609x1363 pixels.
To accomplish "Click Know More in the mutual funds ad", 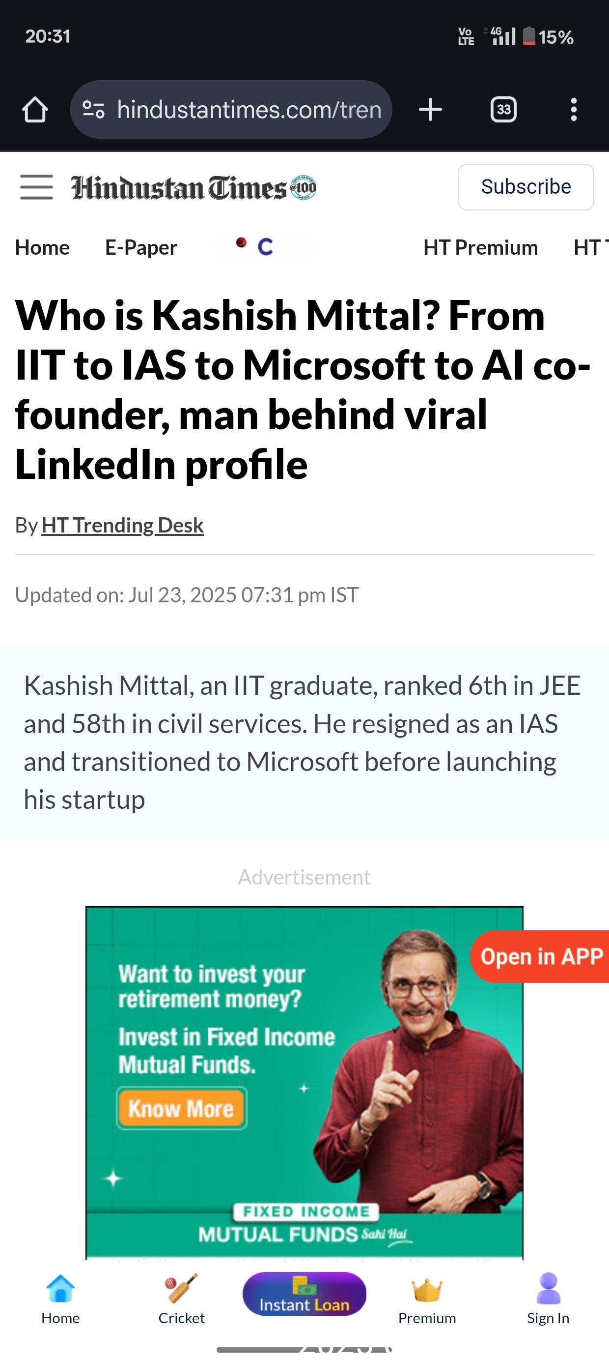I will [181, 1108].
